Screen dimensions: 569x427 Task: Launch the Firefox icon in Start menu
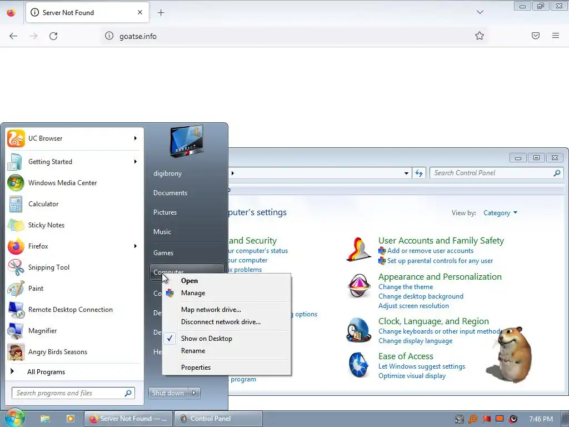click(x=16, y=246)
